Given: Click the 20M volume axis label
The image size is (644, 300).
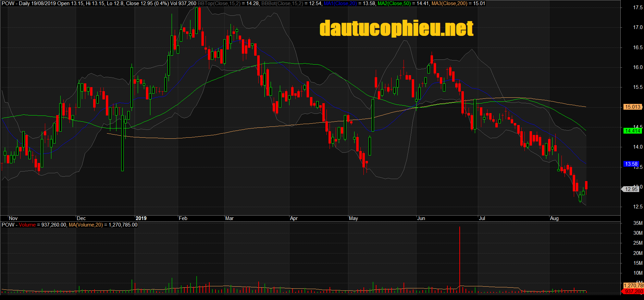Looking at the screenshot, I should [x=638, y=253].
